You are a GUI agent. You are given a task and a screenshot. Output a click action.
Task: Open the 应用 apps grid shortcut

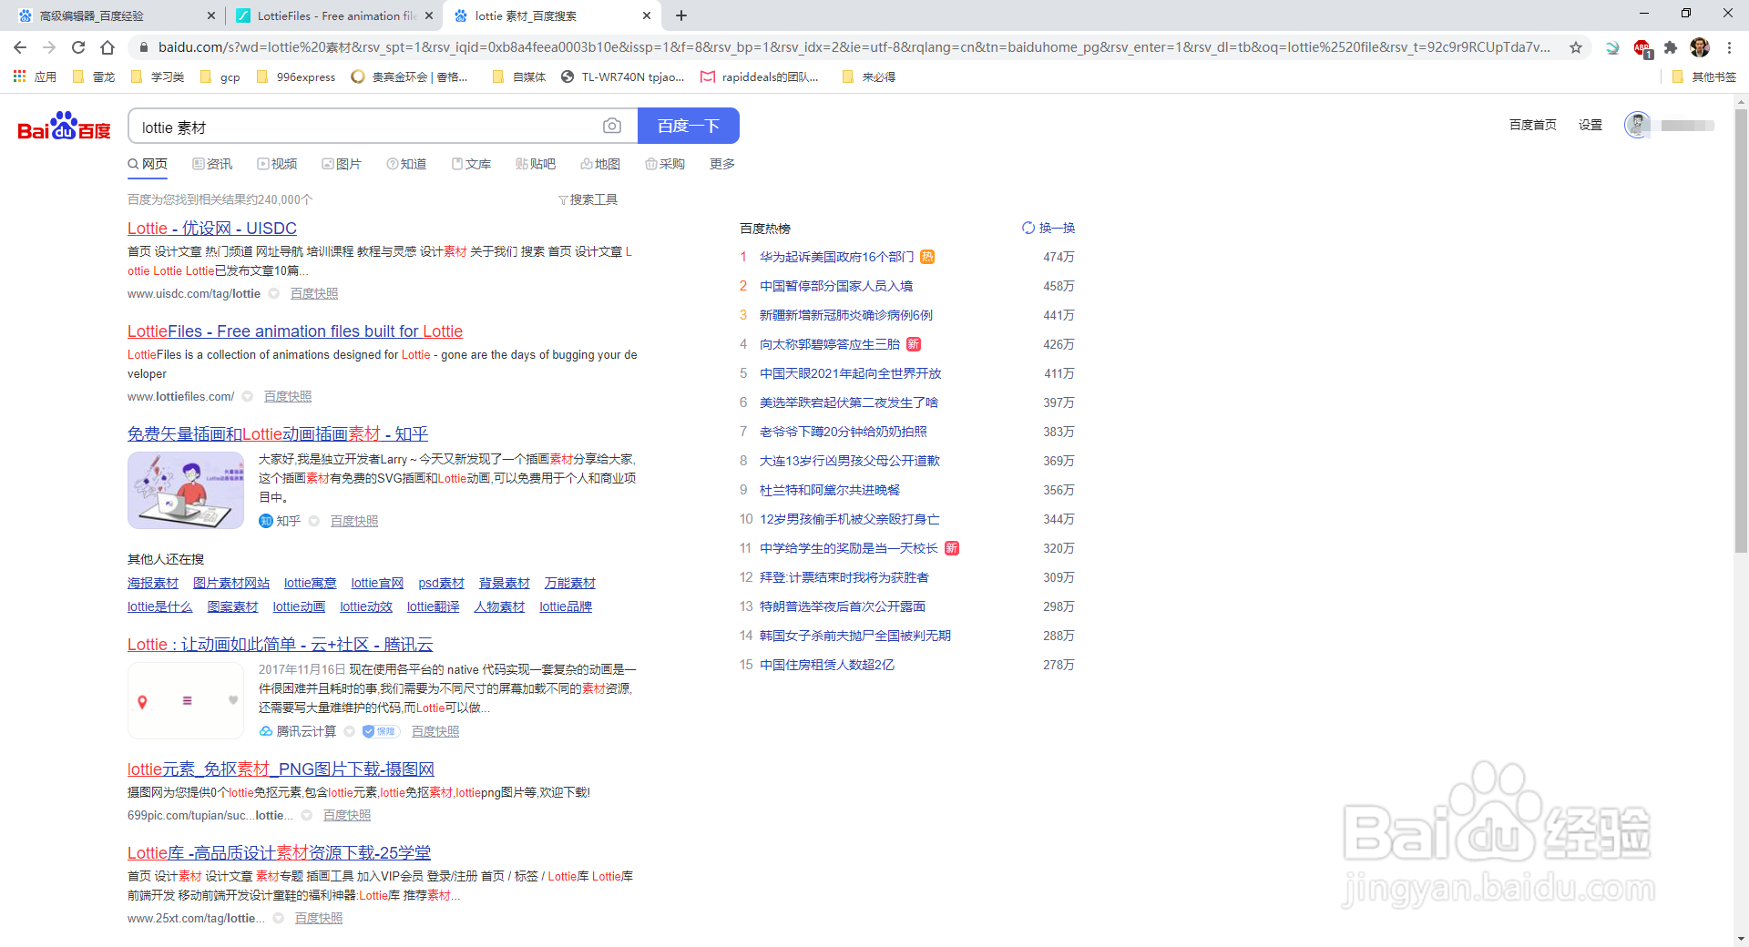coord(35,77)
